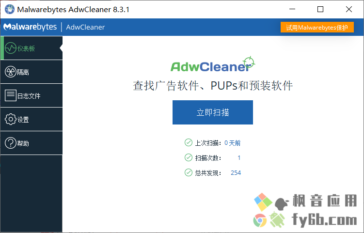Click the help question mark icon
The width and height of the screenshot is (364, 233).
pos(11,143)
